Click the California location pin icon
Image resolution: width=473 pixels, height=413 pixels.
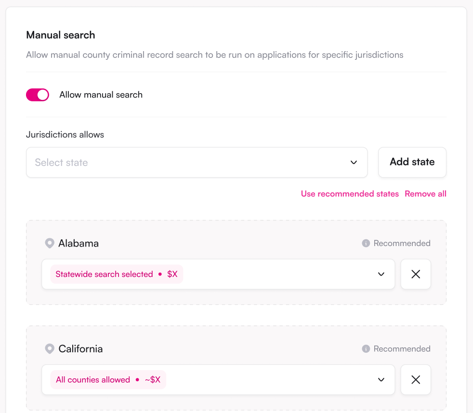(50, 349)
